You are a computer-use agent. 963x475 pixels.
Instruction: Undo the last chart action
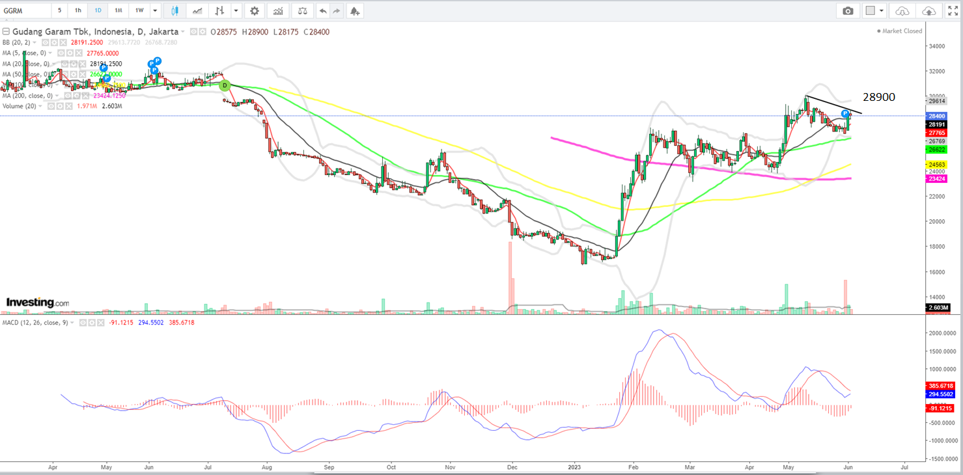coord(324,10)
